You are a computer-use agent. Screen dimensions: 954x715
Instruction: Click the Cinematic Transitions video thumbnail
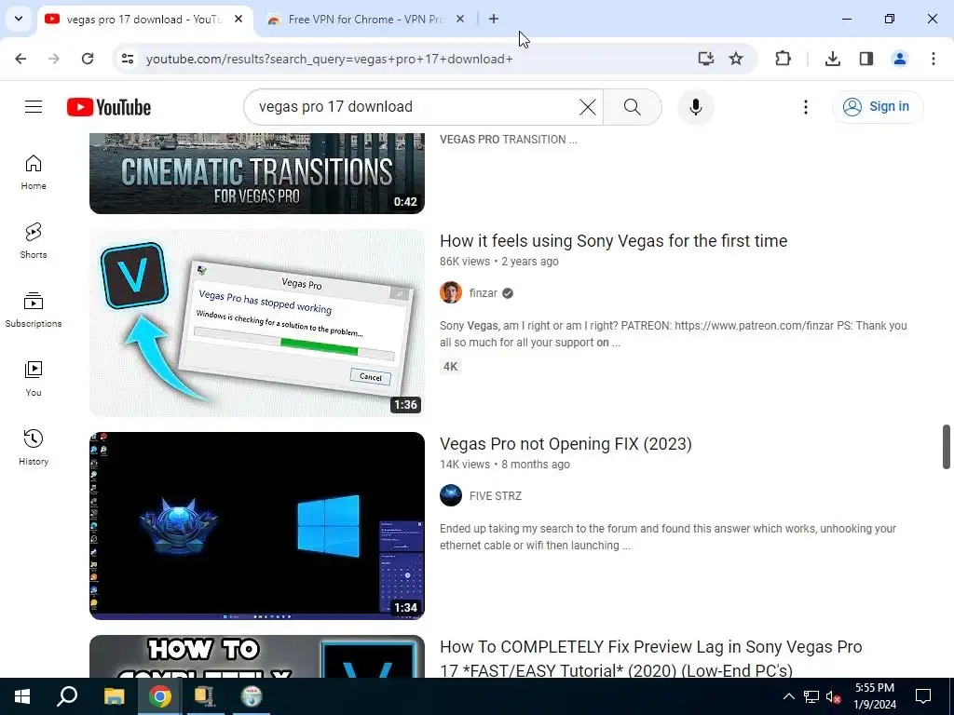257,173
